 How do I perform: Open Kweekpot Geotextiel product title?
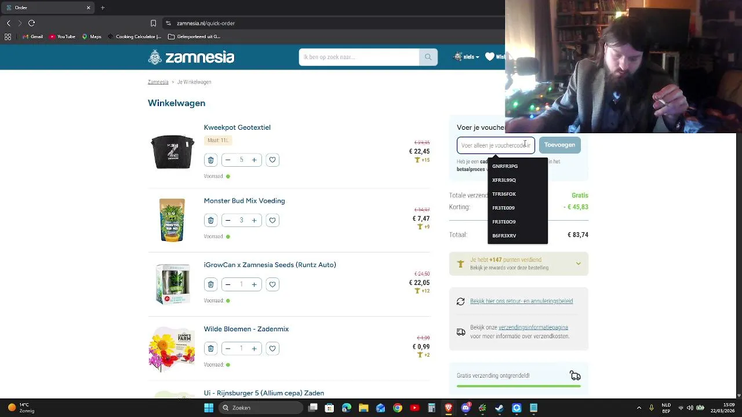pyautogui.click(x=237, y=127)
